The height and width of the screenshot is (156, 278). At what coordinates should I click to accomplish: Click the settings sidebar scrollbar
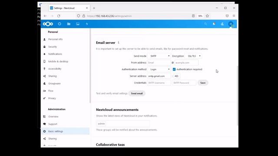(x=90, y=66)
